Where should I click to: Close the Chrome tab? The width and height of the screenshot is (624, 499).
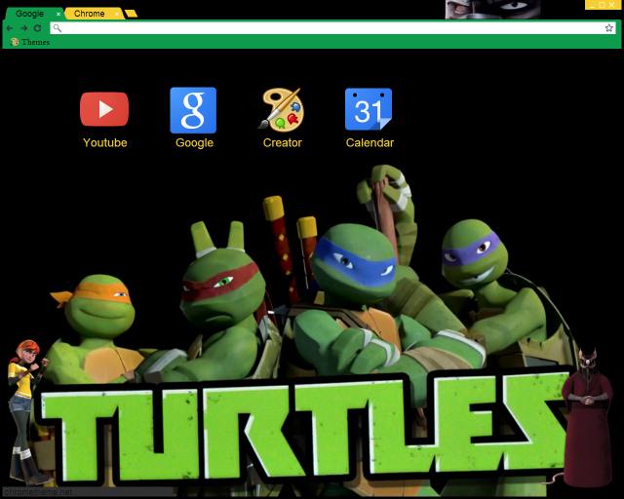click(117, 14)
